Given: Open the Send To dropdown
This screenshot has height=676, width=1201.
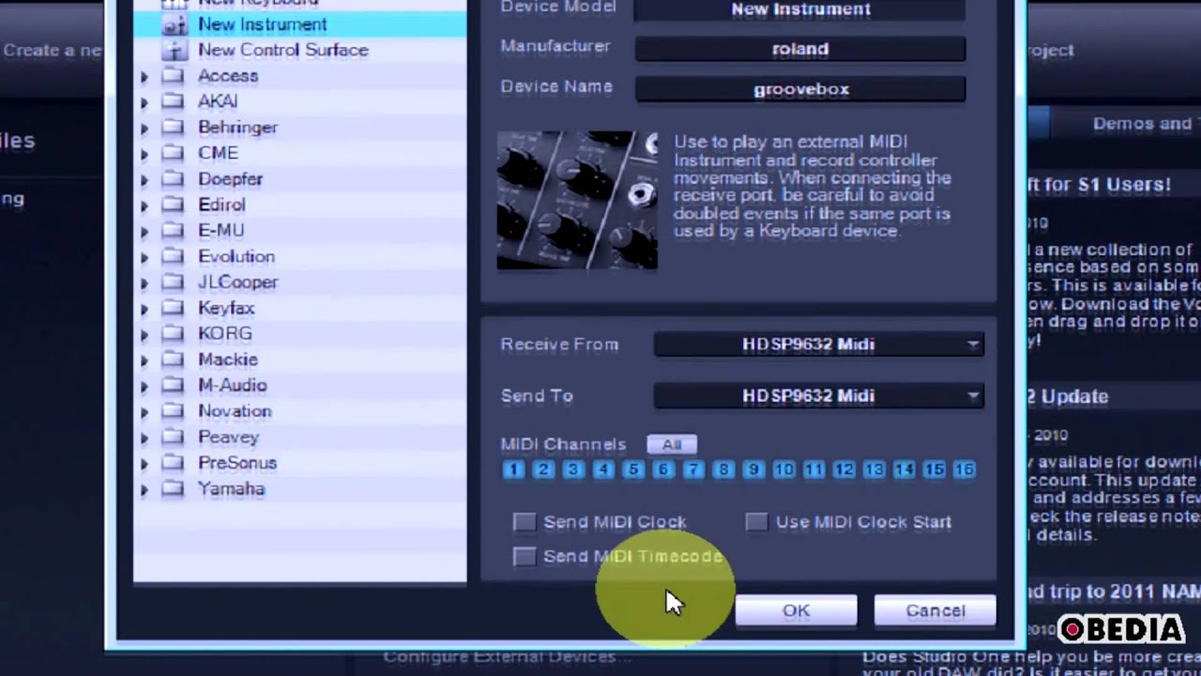Looking at the screenshot, I should coord(818,396).
